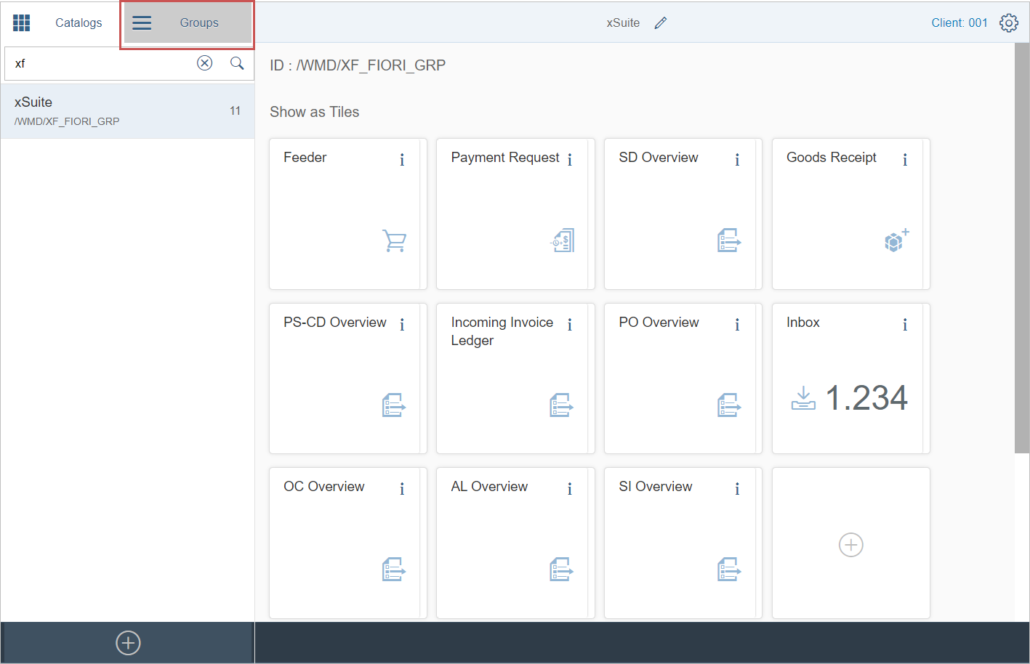
Task: Click the vertical scrollbar on the right
Action: 1021,247
